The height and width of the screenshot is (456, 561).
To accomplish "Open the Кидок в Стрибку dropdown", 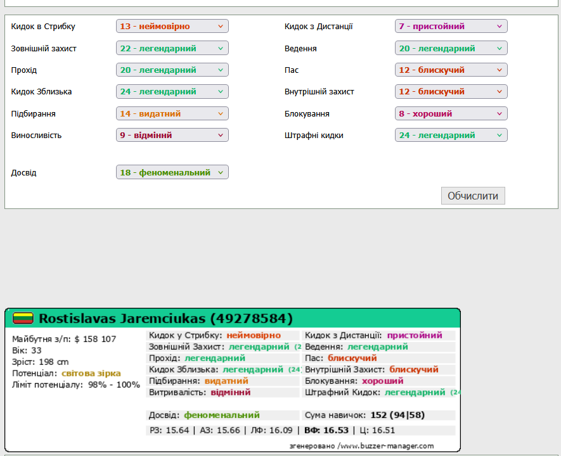I will point(172,26).
